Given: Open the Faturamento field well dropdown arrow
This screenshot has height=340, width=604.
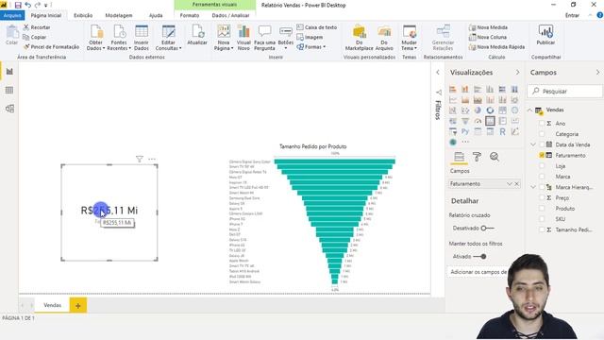Looking at the screenshot, I should click(510, 184).
